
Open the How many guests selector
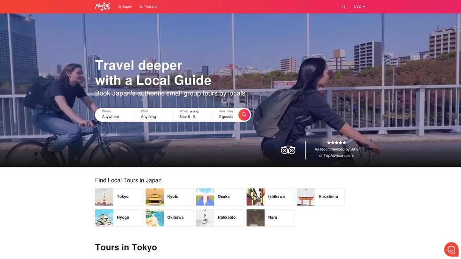click(x=226, y=114)
